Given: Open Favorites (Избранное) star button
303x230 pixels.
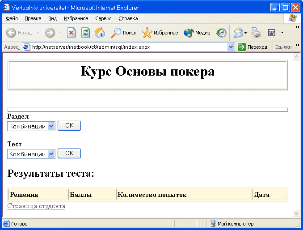Looking at the screenshot, I should pyautogui.click(x=160, y=33).
